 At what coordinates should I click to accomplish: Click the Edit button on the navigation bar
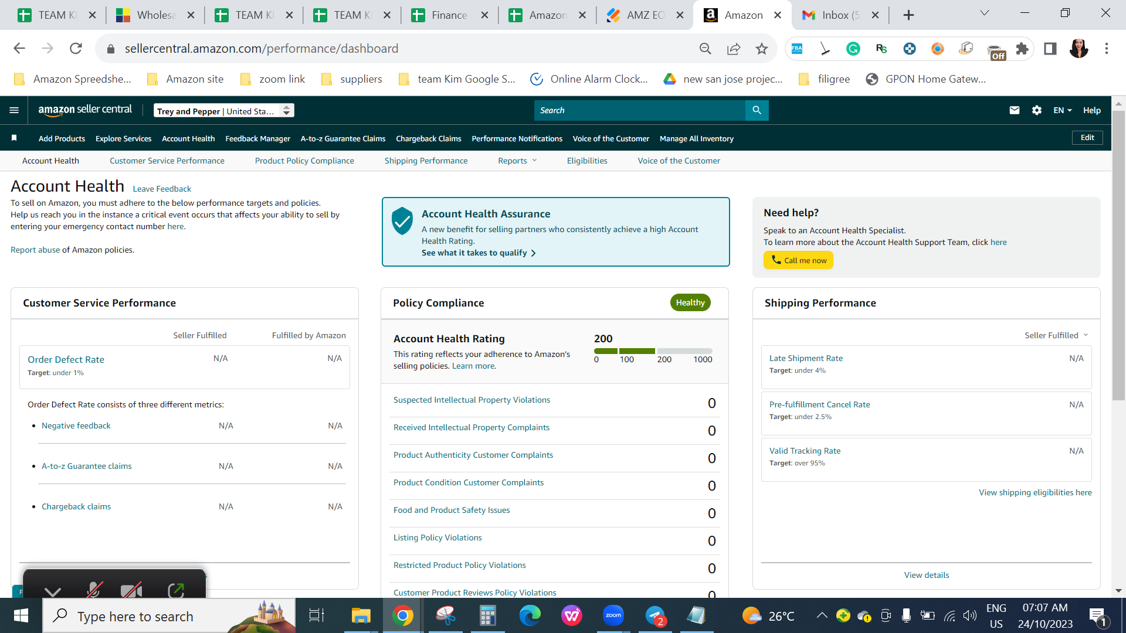[x=1087, y=138]
